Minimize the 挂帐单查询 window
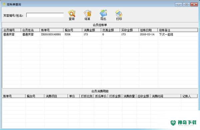Viewport: 200px width, 130px height. point(178,4)
